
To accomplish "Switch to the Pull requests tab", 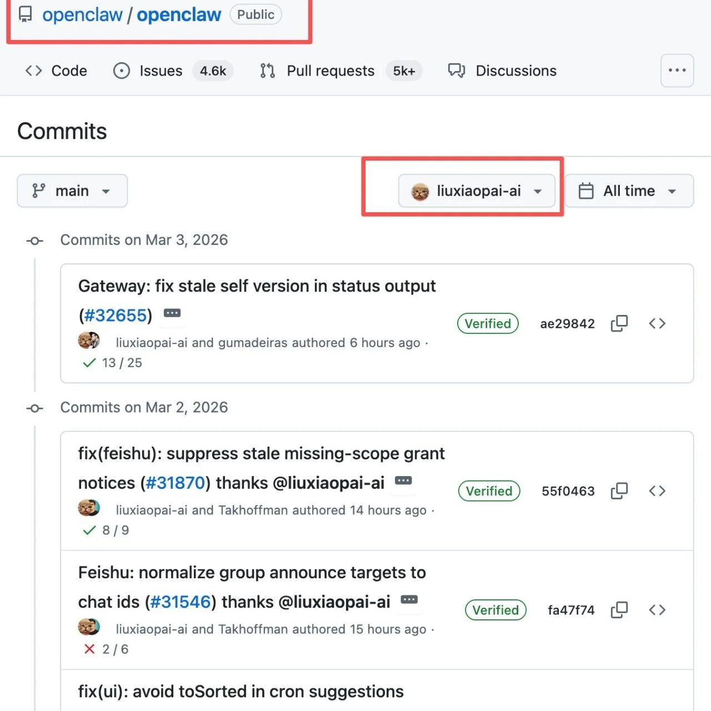I will click(x=330, y=71).
